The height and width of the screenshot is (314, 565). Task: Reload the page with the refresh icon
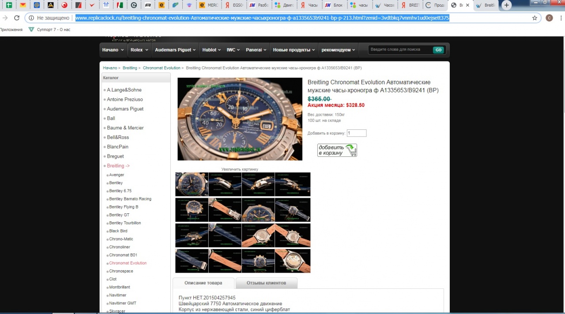point(17,18)
